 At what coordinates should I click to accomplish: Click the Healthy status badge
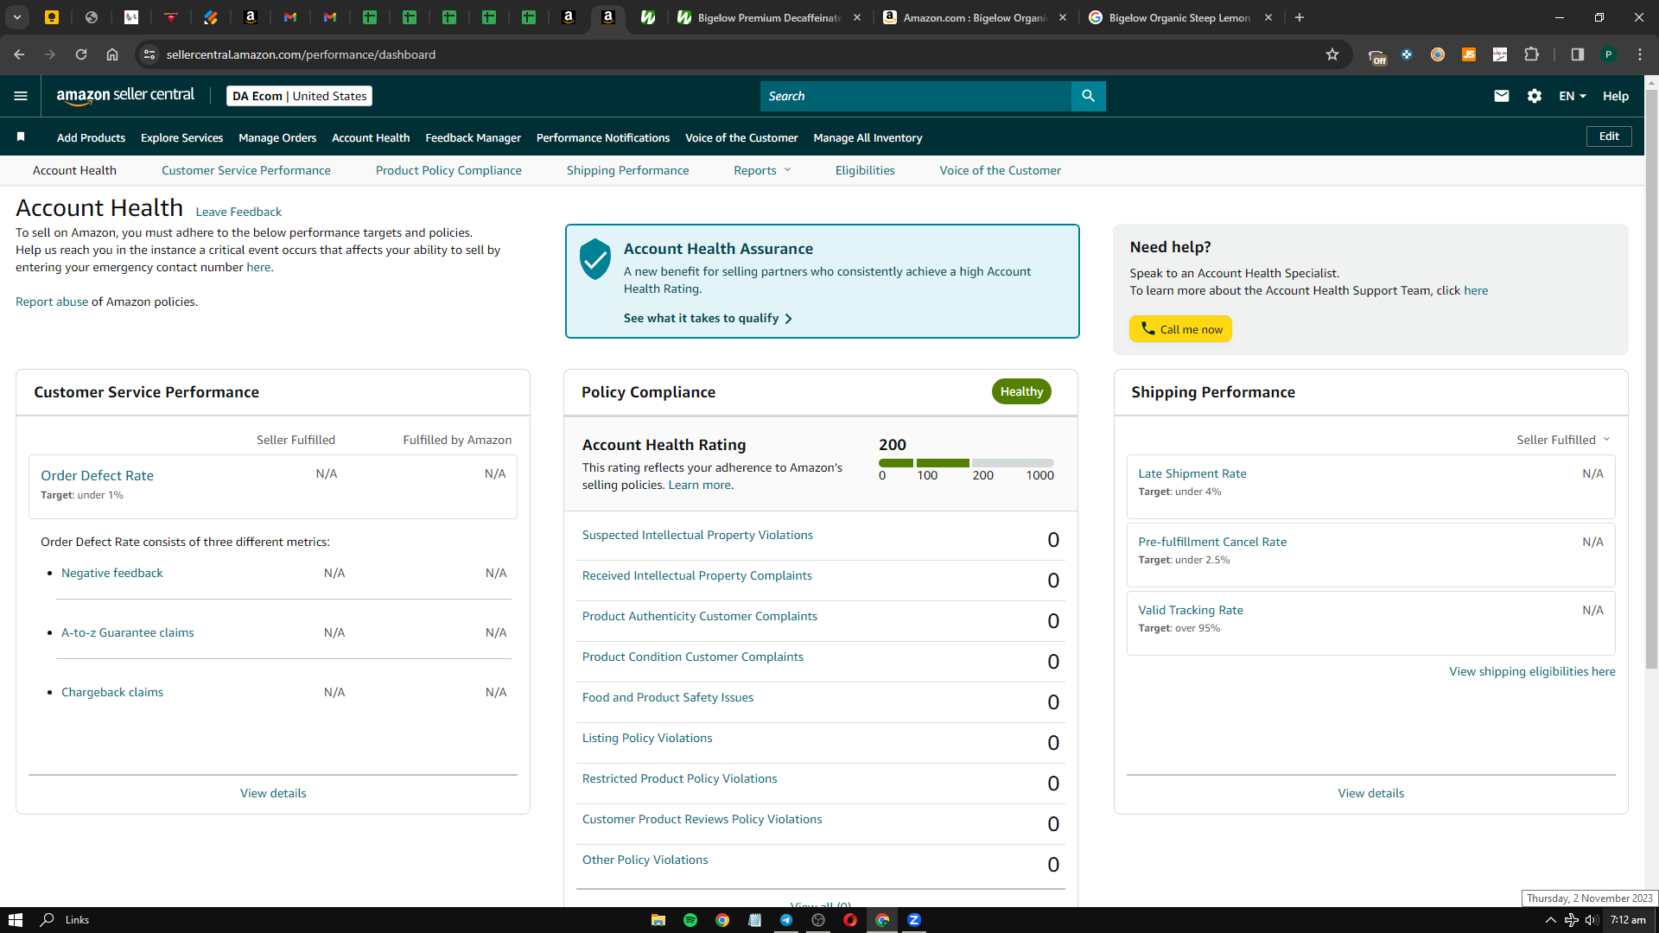[1021, 391]
